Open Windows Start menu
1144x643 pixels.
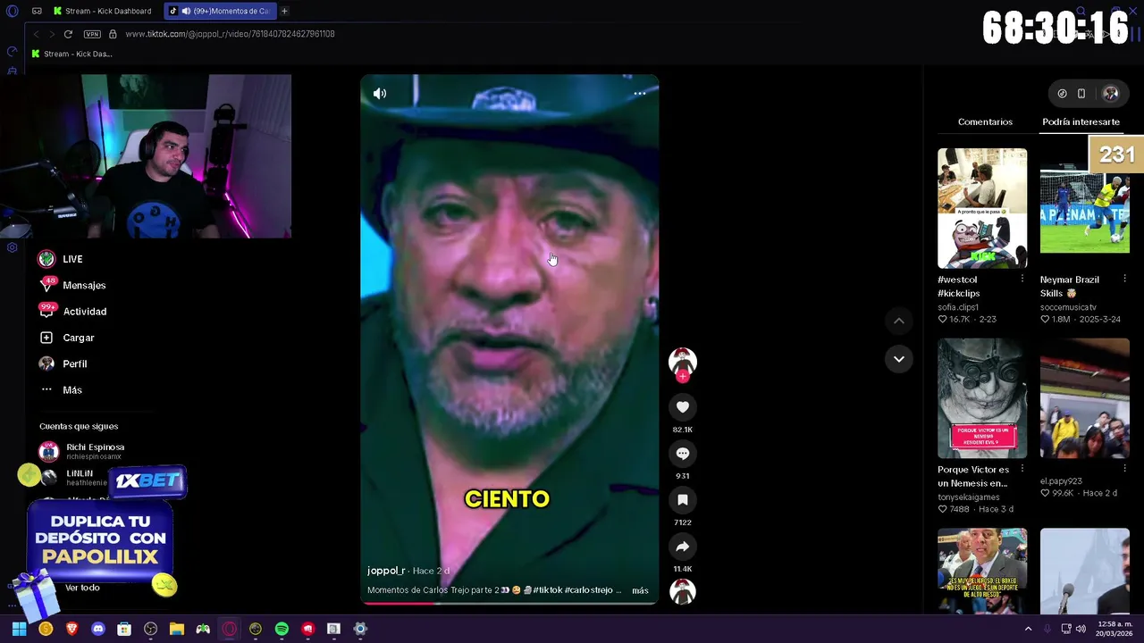[19, 629]
